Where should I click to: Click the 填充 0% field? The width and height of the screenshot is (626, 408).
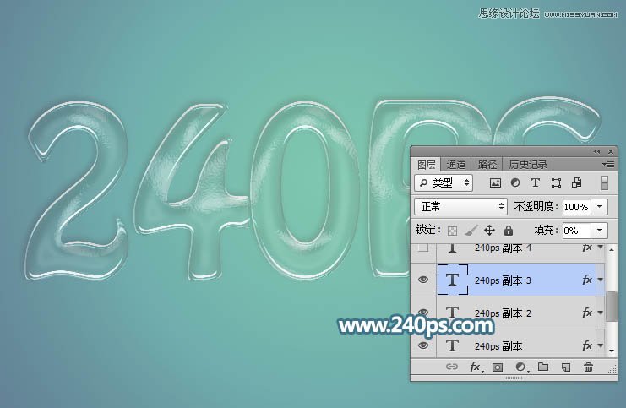(x=576, y=231)
